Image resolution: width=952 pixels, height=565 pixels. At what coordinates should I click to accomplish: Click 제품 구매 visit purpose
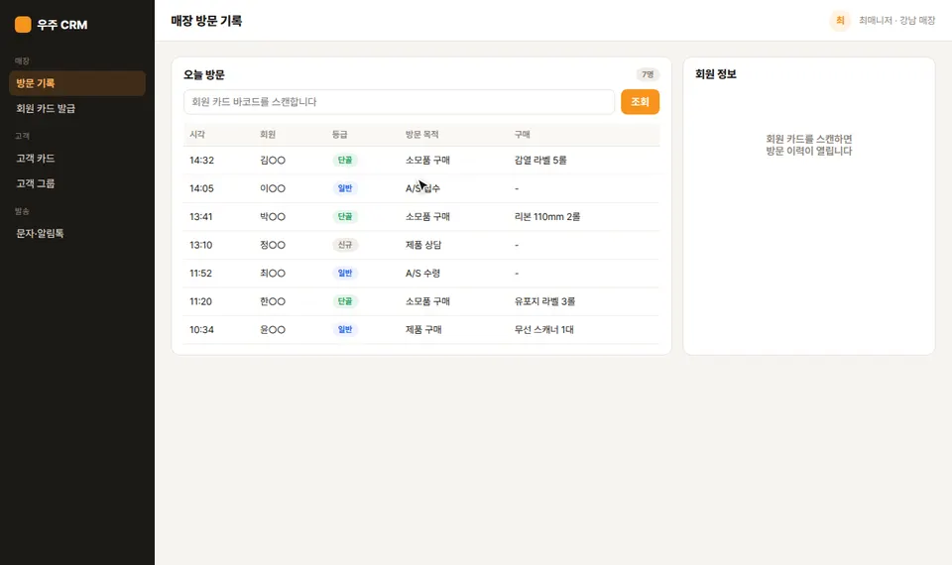423,329
